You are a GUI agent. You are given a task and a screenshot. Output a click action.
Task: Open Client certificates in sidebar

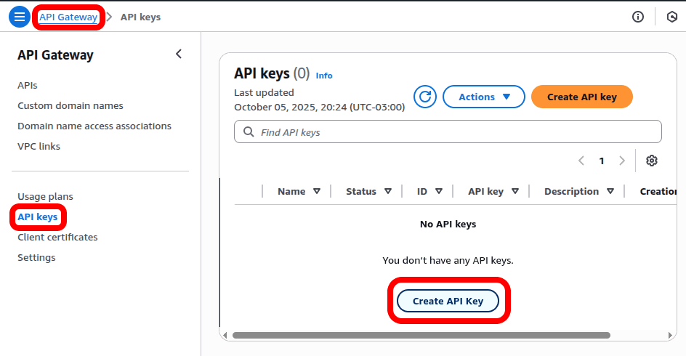tap(57, 238)
